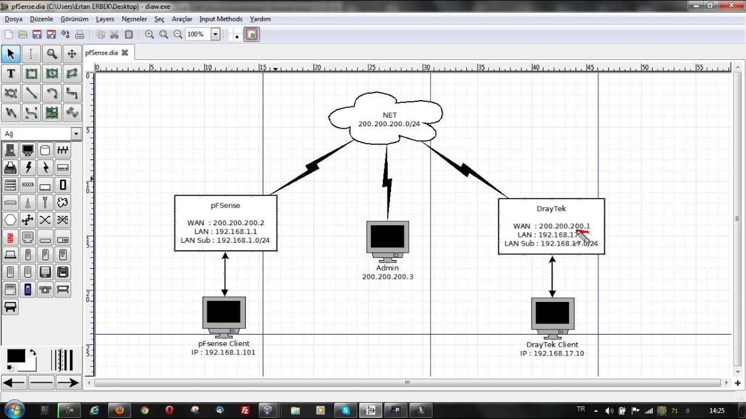Open the Araçlar menu

(x=182, y=19)
